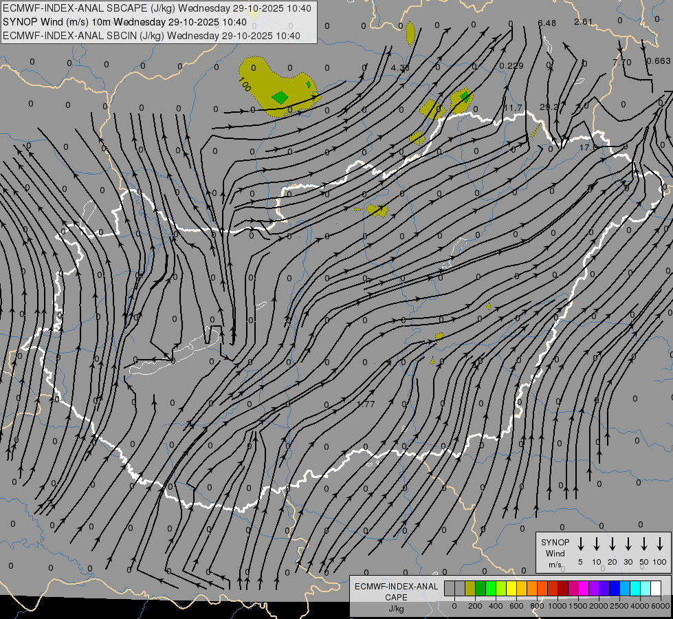Click the SYNOP label in the wind legend
Viewport: 673px width, 619px height.
pyautogui.click(x=555, y=542)
